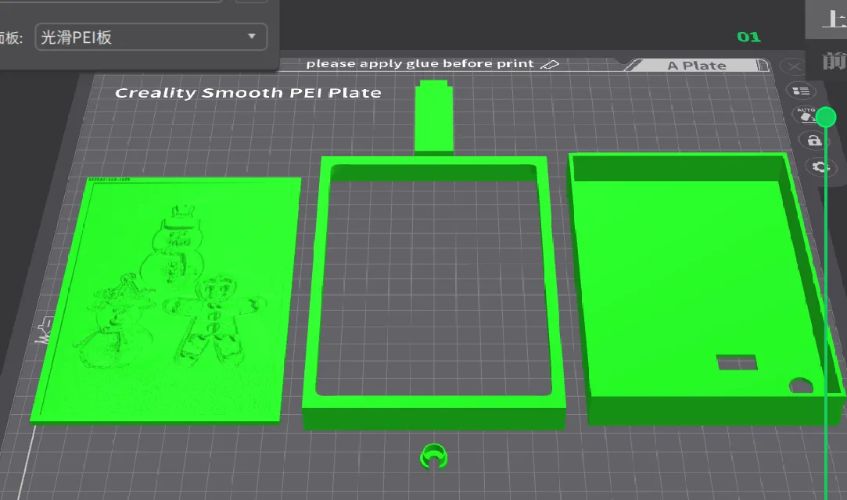Remove plate with the X circle icon
Image resolution: width=847 pixels, height=500 pixels.
794,67
